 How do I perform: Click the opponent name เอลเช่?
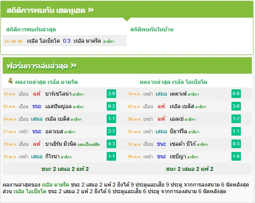(x=177, y=119)
